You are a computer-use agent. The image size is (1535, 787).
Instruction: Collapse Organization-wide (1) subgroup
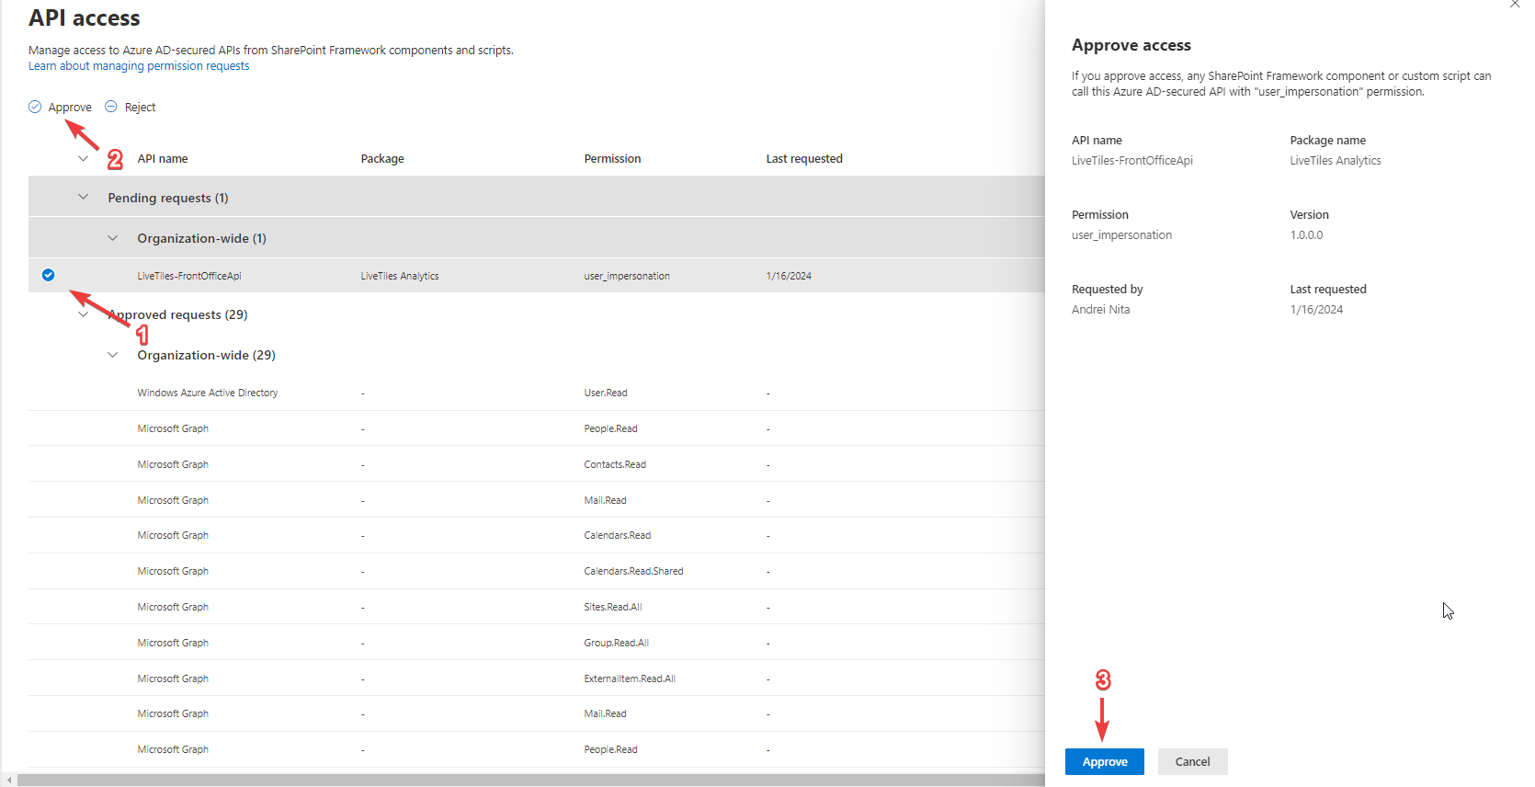[x=113, y=238]
